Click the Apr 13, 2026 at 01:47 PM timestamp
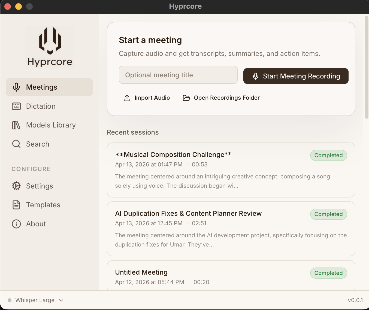369x310 pixels. coord(149,165)
